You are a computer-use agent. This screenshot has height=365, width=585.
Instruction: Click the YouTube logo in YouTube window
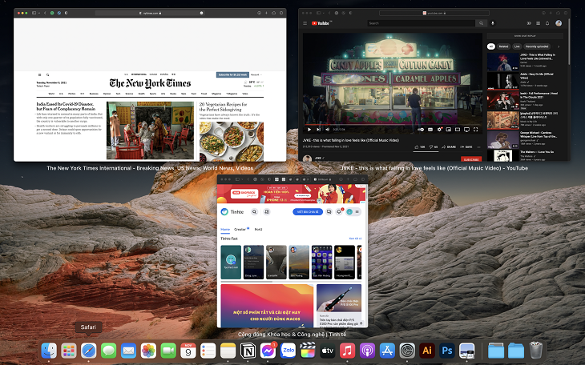(321, 23)
